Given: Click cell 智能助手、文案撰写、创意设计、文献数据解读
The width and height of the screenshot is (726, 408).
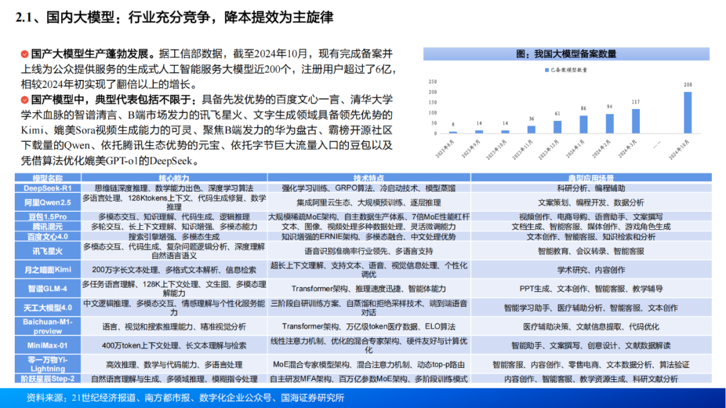Looking at the screenshot, I should [592, 345].
